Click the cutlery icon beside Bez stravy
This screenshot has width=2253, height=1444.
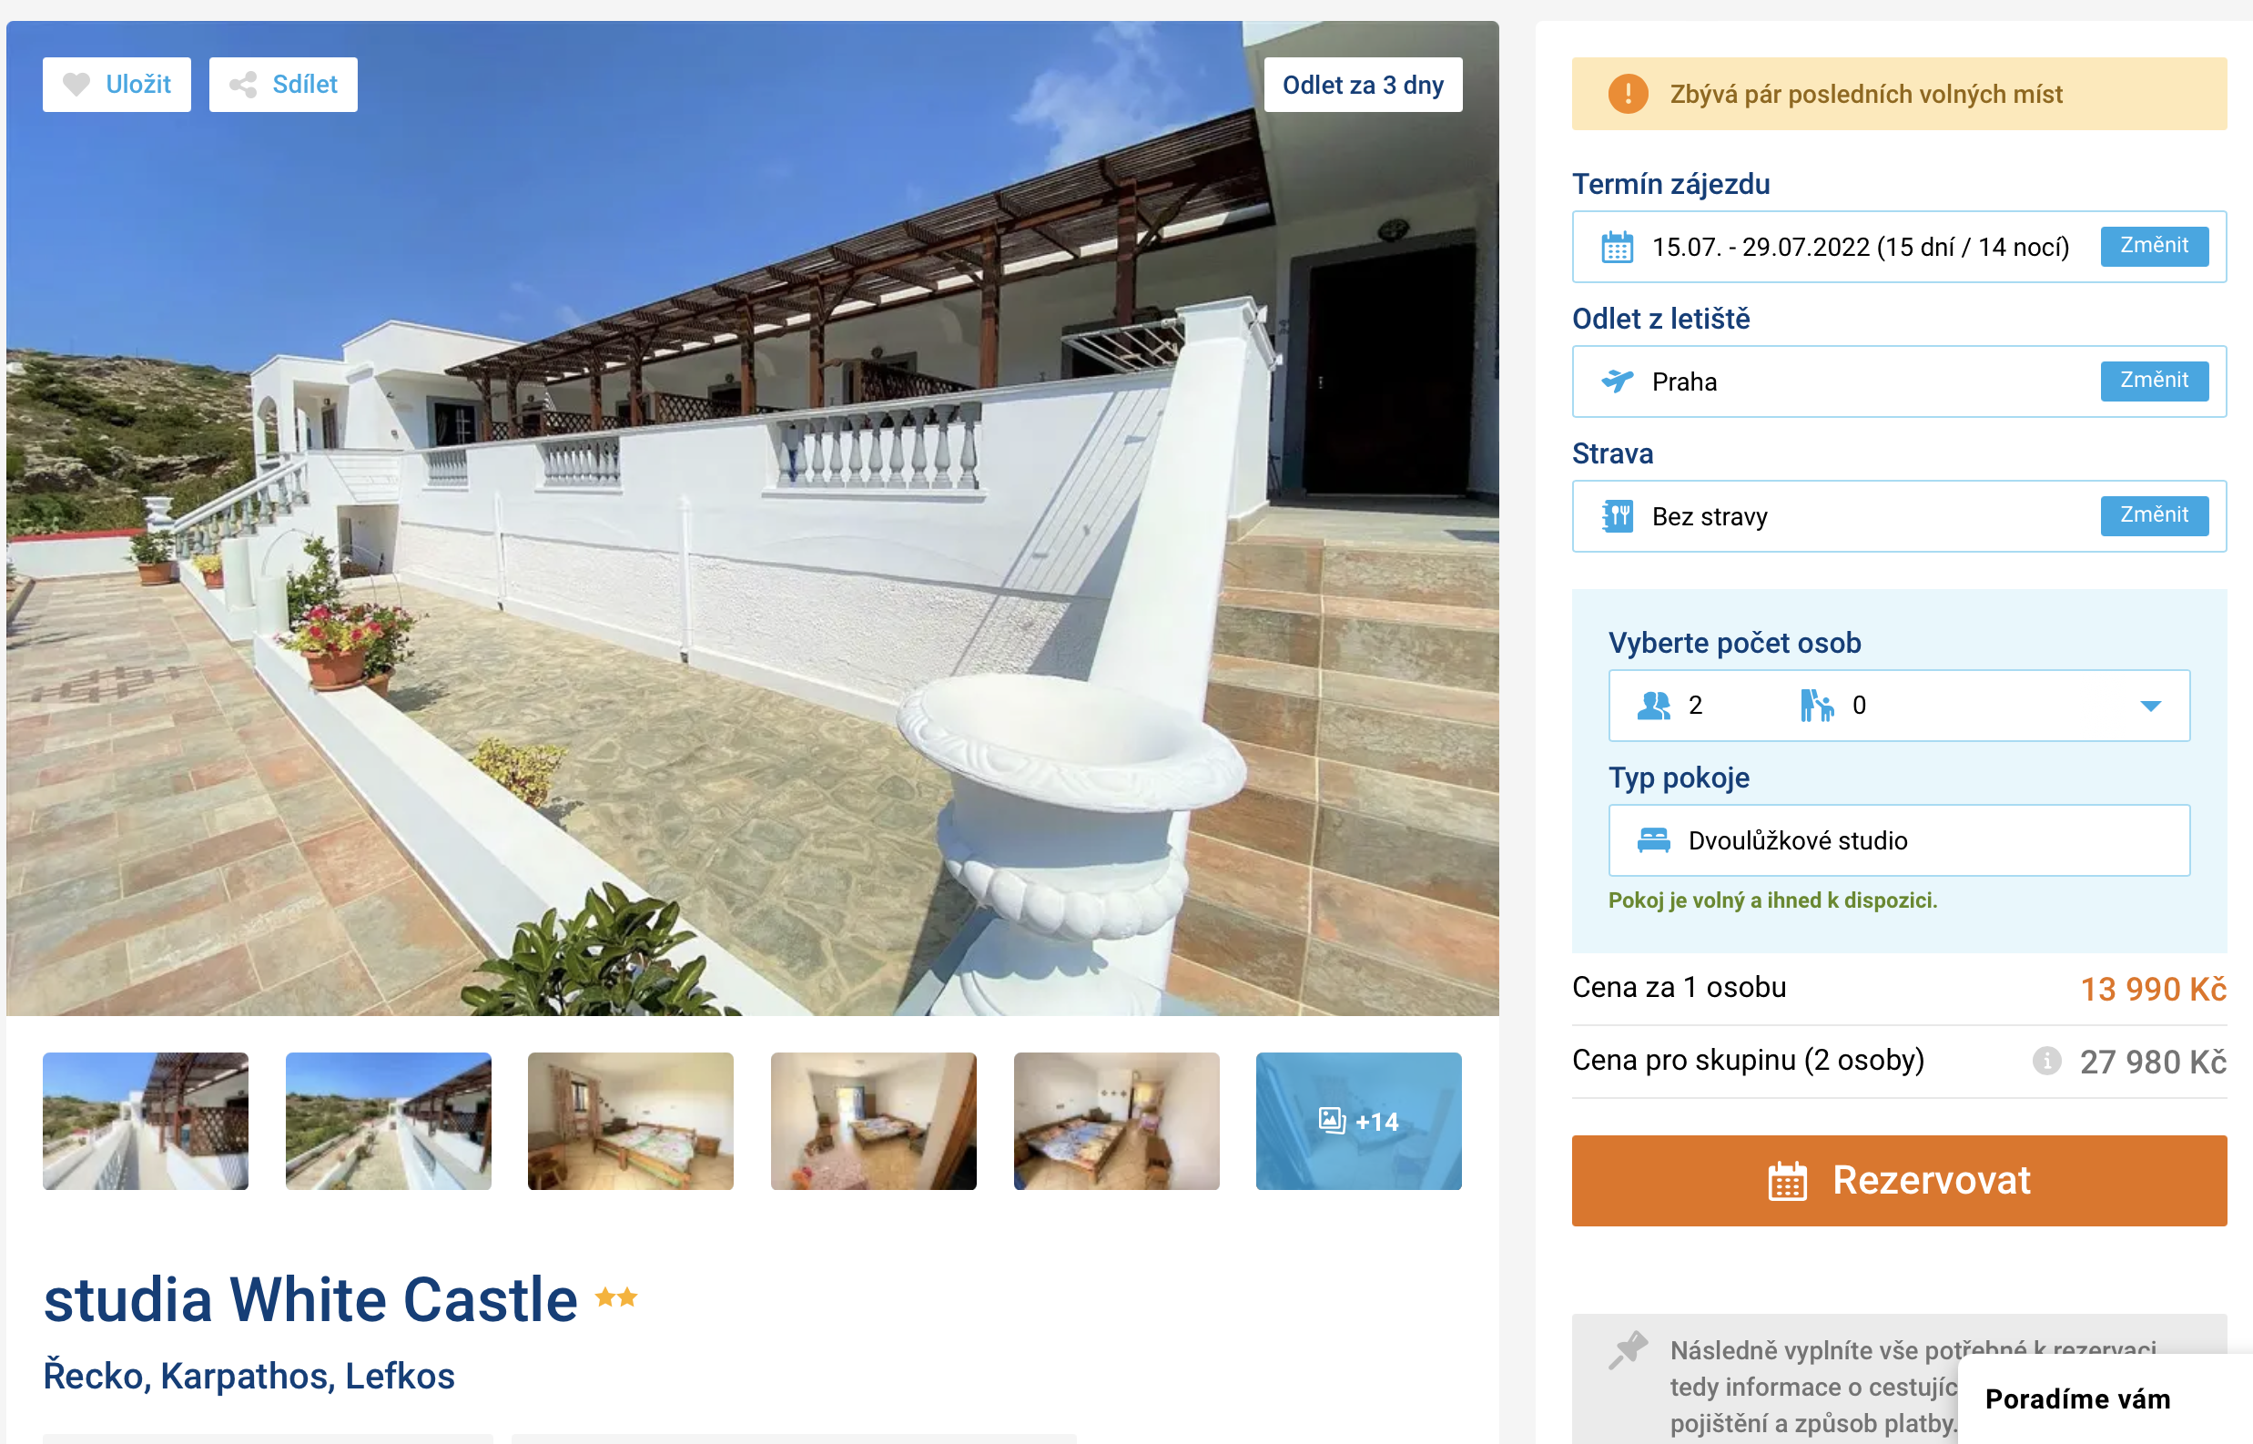tap(1618, 515)
